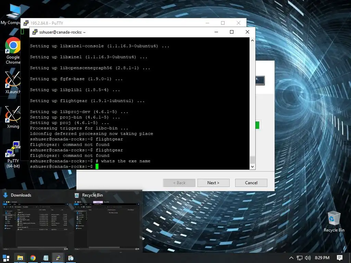Minimize the 195.2.84.8 PuTTY window
This screenshot has width=351, height=263.
point(207,23)
